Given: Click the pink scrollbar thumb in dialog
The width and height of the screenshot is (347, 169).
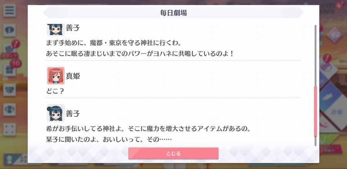Looking at the screenshot, I should tap(315, 111).
